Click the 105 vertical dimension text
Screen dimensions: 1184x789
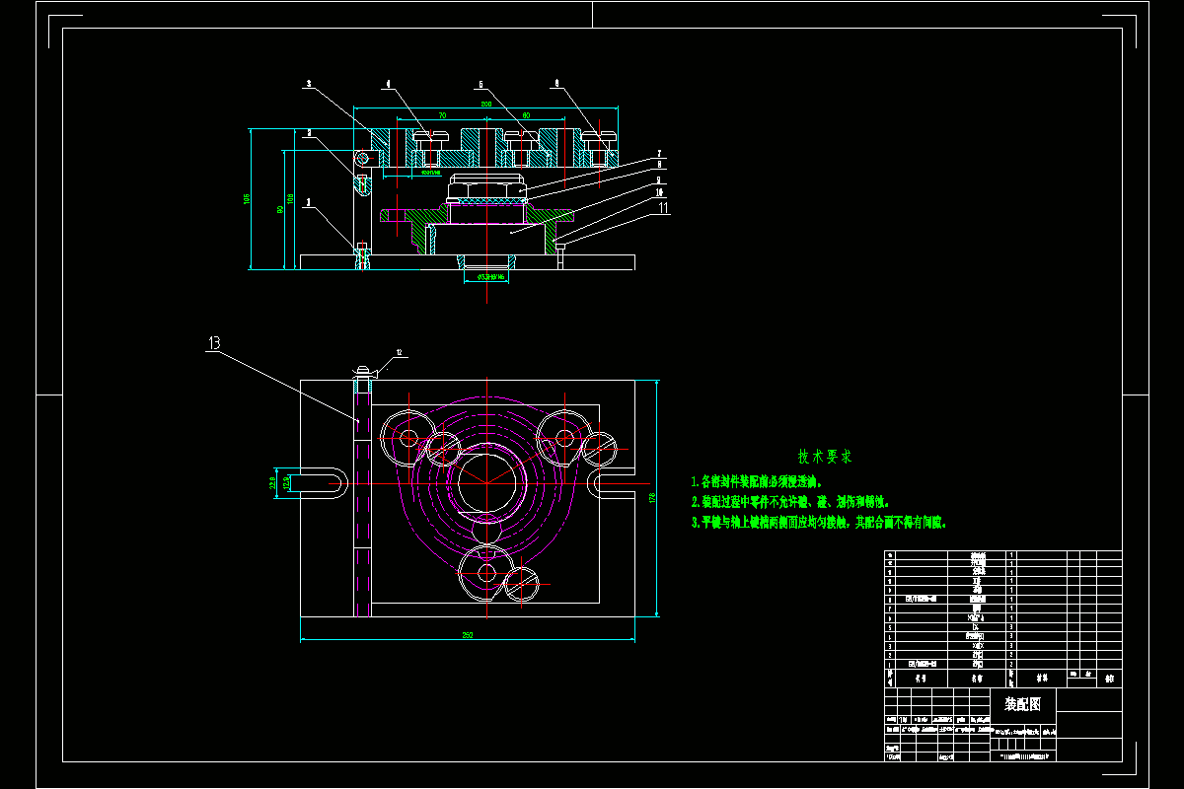(x=246, y=199)
